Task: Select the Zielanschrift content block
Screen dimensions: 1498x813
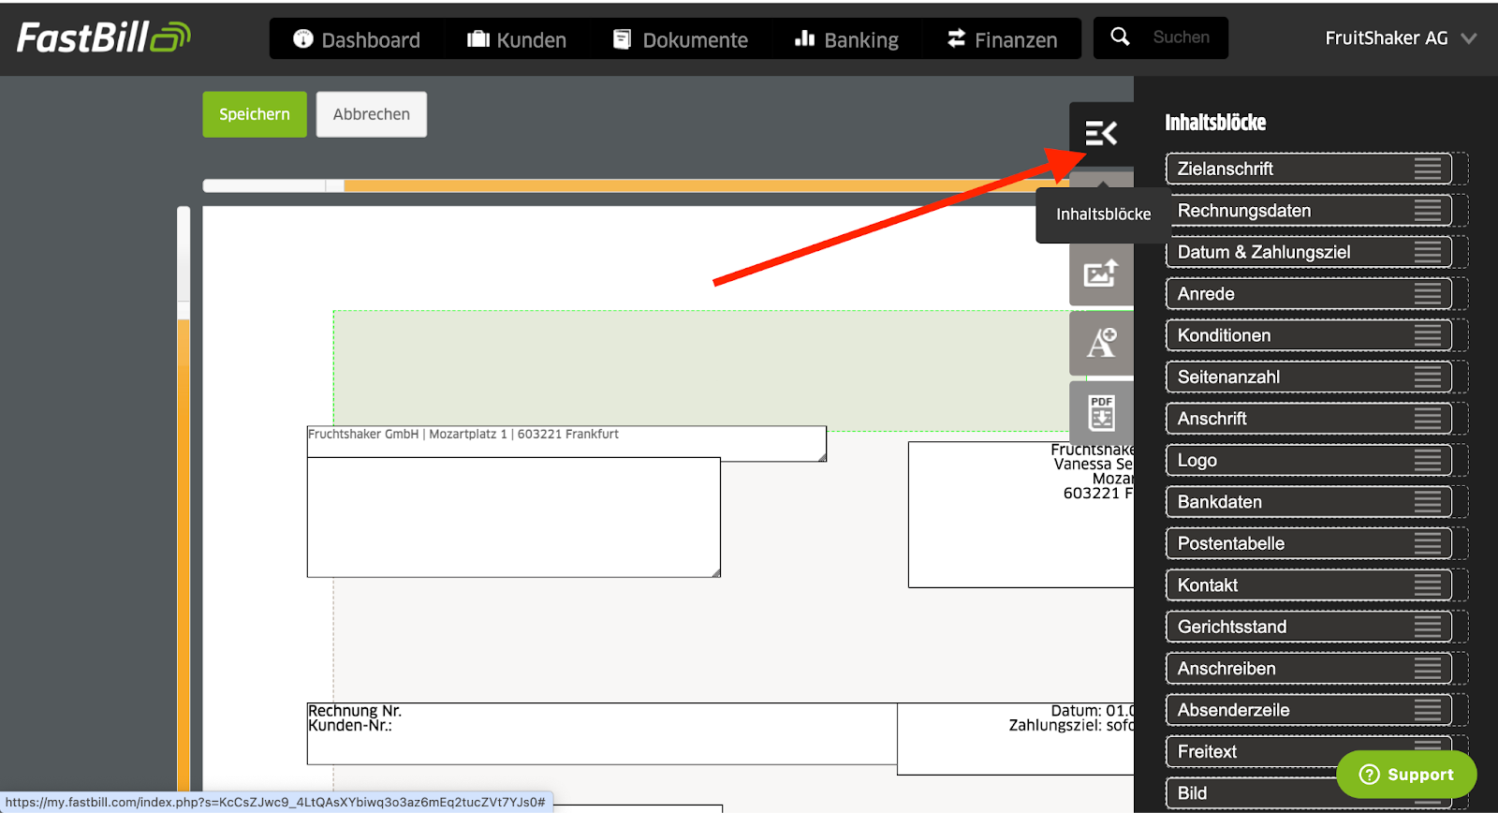Action: [1308, 169]
